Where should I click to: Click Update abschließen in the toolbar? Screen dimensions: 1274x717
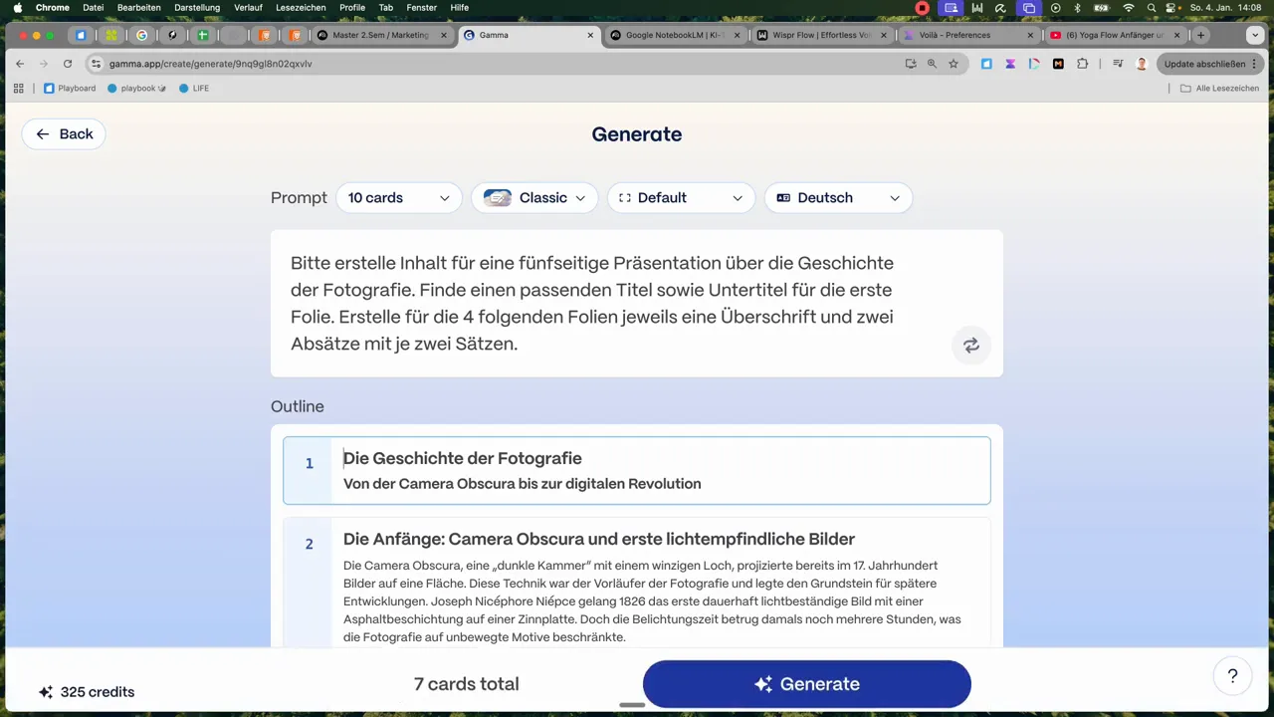[1204, 63]
